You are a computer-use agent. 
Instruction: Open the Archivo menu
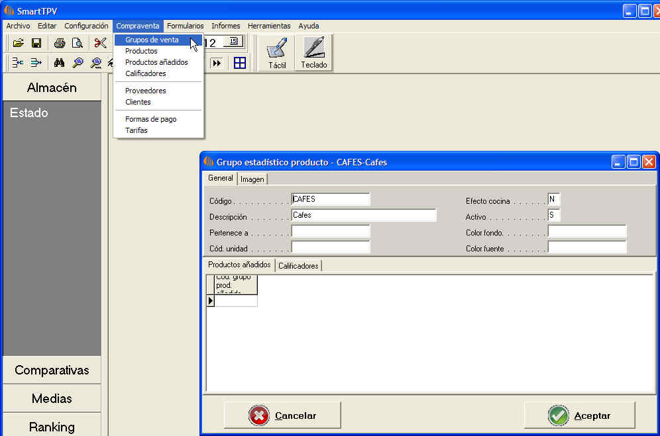18,26
